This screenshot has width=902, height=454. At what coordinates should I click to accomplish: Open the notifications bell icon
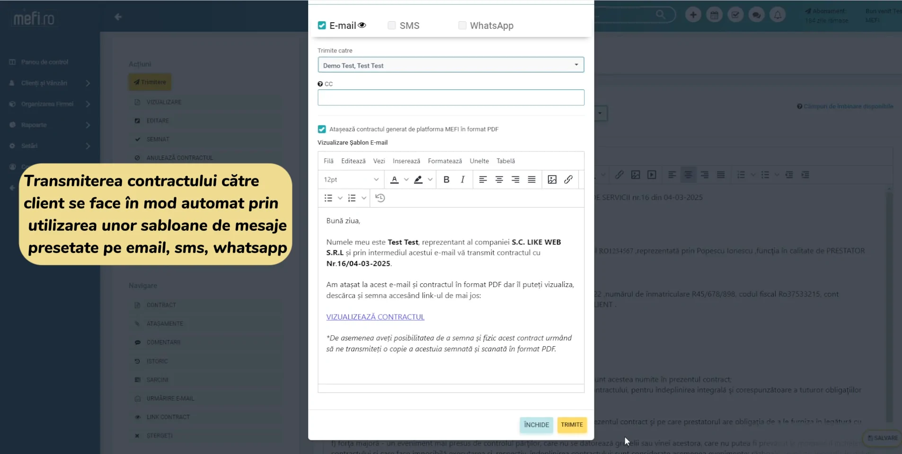click(778, 15)
